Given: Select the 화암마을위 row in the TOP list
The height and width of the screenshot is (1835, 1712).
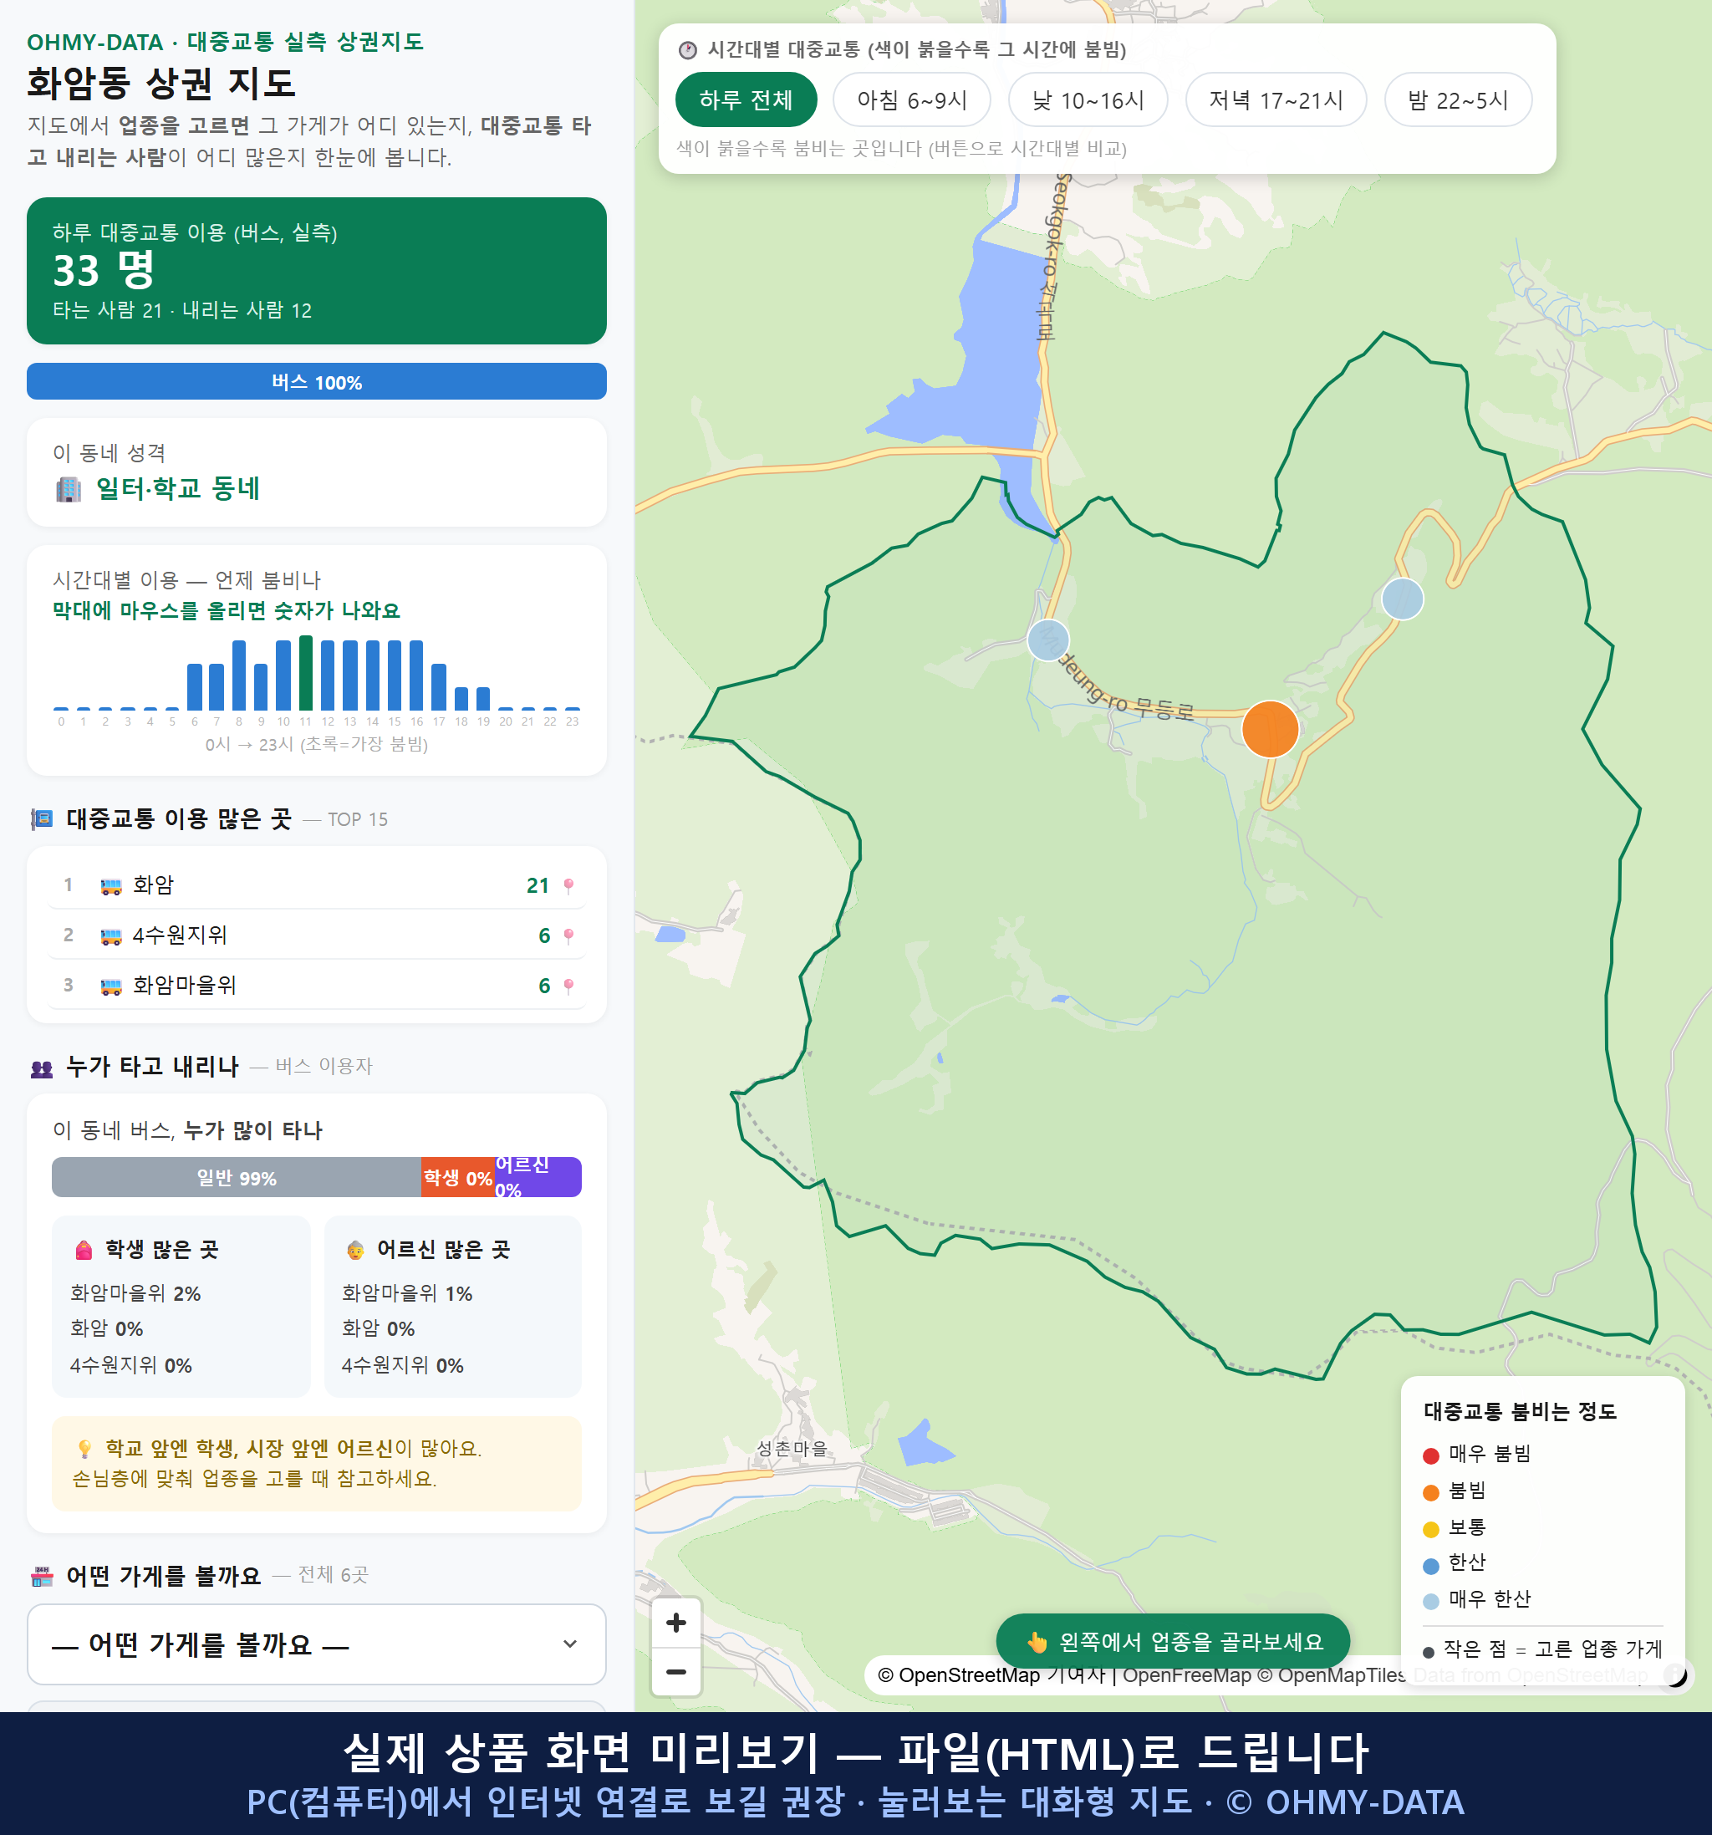Looking at the screenshot, I should click(x=317, y=985).
